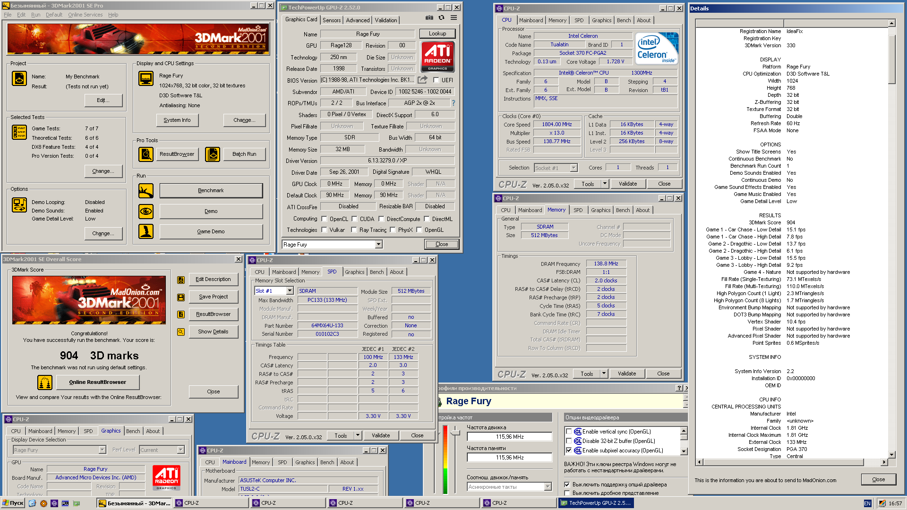Switch to the Sensors tab in GPU-Z

point(332,20)
